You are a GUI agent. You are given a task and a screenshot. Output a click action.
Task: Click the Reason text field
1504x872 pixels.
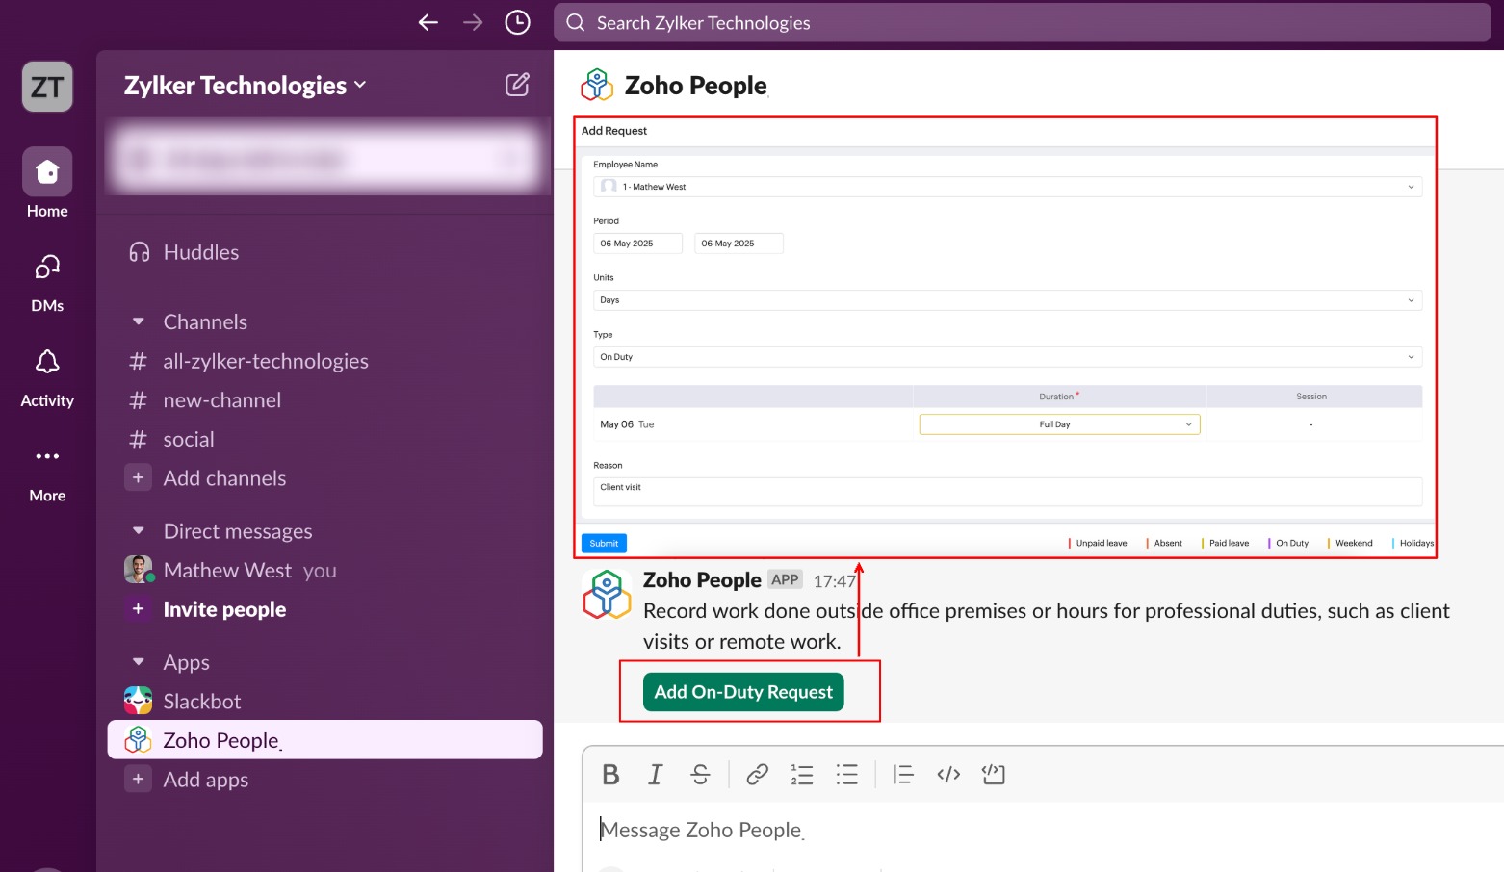pyautogui.click(x=1007, y=491)
